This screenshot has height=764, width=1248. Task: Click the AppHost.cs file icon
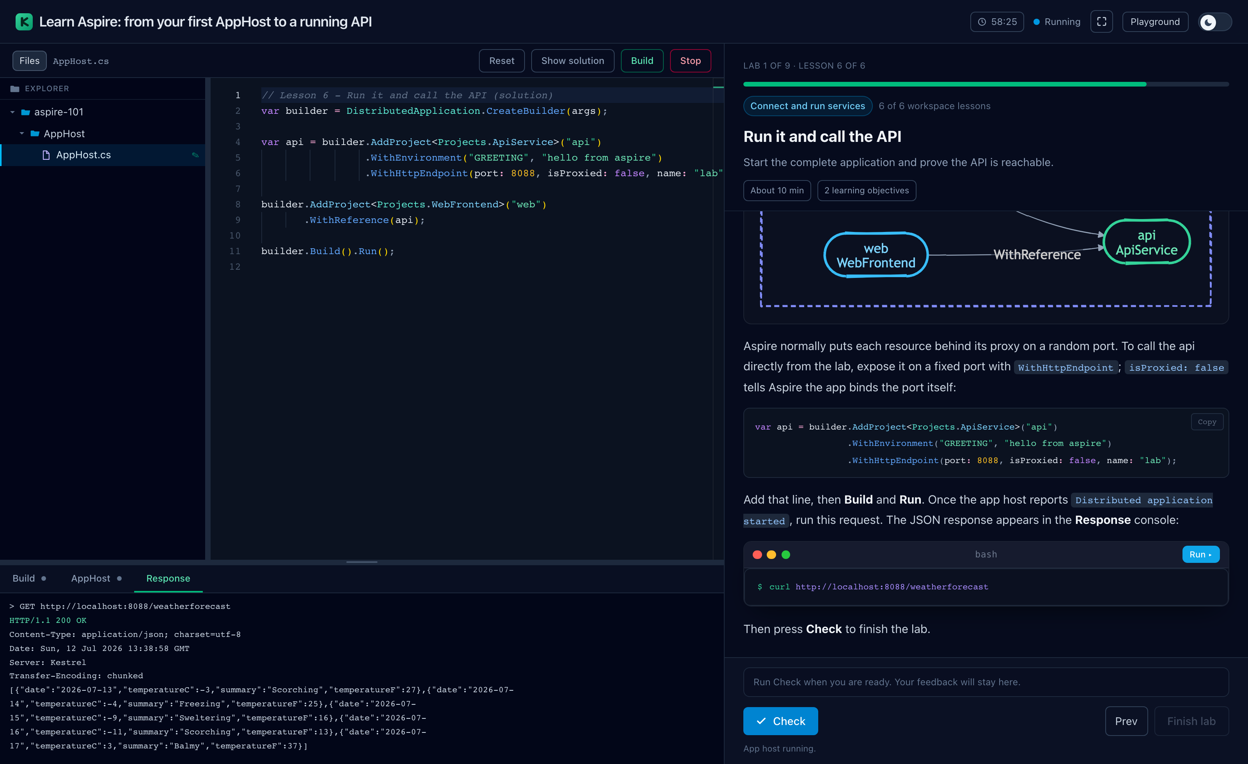tap(46, 155)
